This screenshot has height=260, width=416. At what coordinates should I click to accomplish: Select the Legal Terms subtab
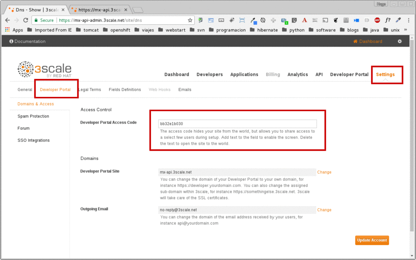tap(90, 90)
